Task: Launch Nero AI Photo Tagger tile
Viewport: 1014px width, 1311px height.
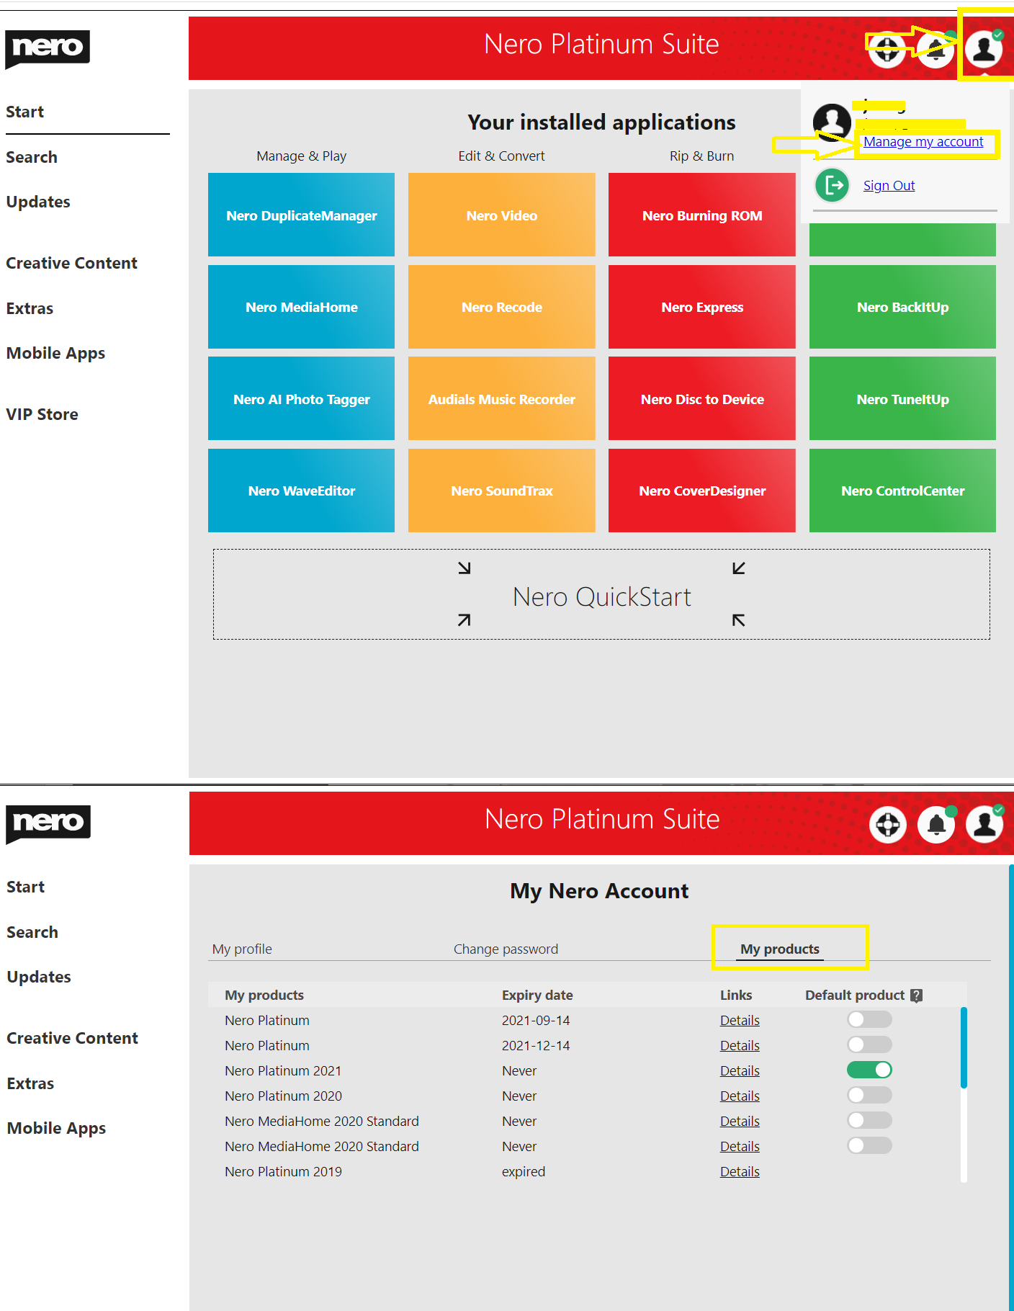Action: 301,398
